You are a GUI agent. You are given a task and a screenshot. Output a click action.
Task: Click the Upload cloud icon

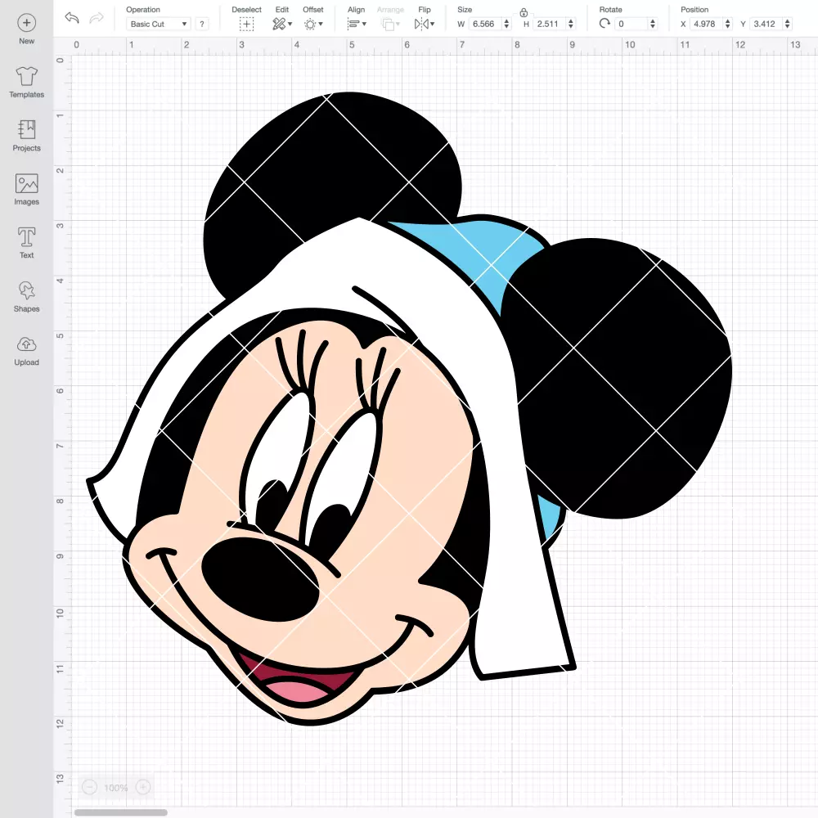[x=27, y=344]
